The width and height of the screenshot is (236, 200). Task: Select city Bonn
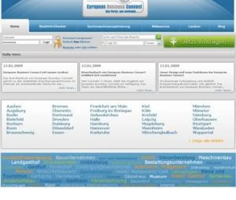[11, 128]
